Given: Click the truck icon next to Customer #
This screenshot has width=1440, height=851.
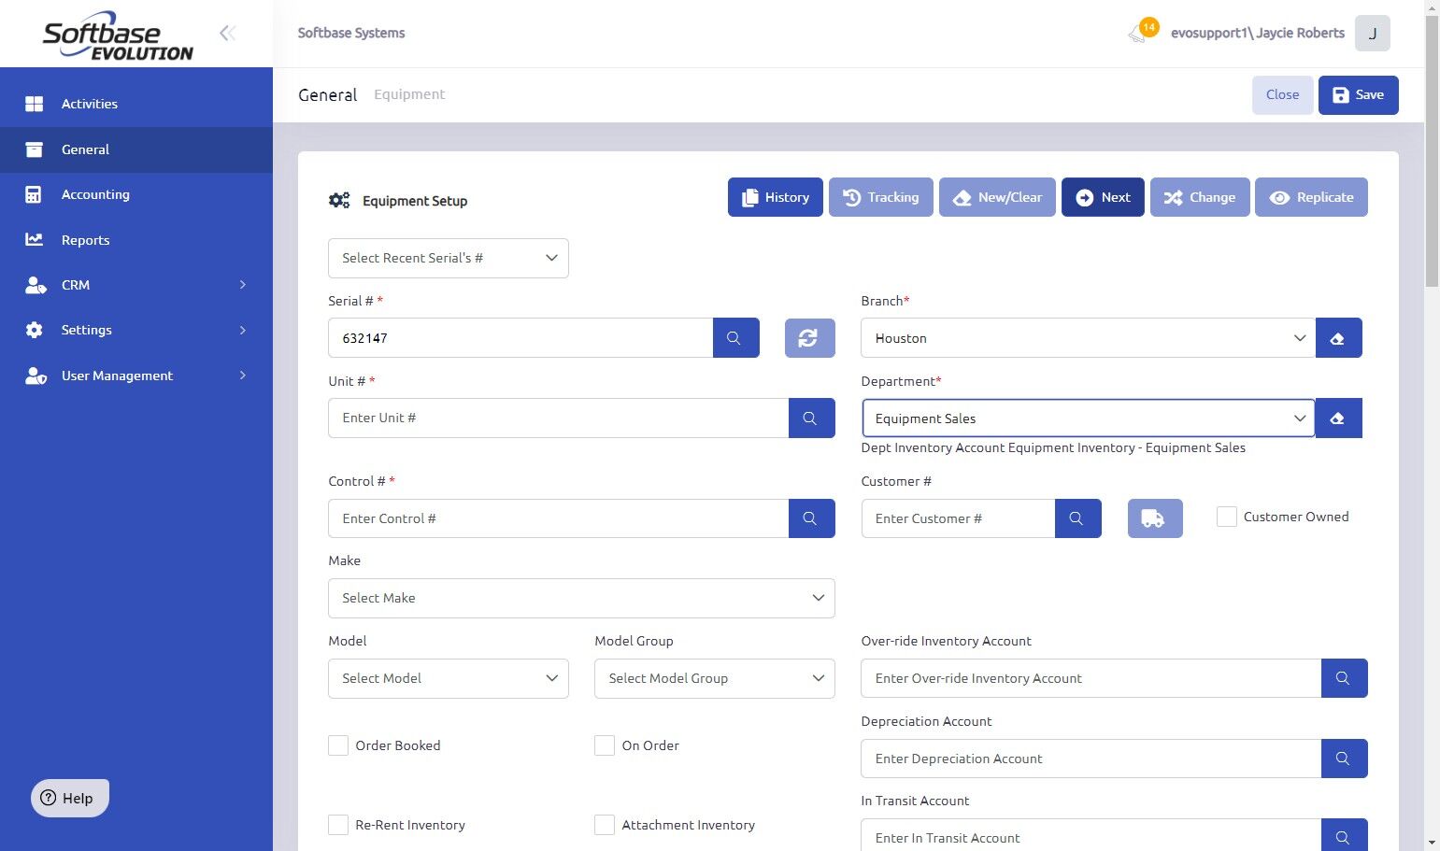Looking at the screenshot, I should point(1155,518).
